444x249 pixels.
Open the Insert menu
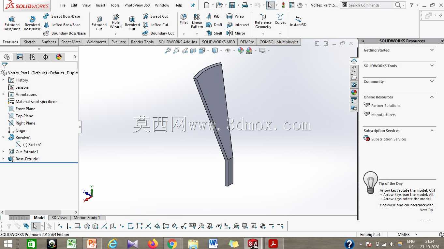click(100, 5)
